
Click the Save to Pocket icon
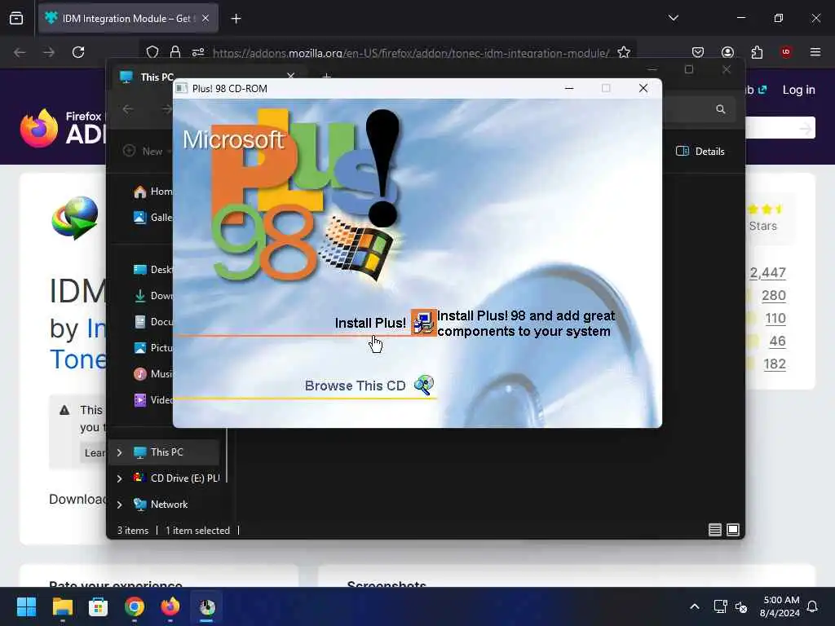point(698,52)
